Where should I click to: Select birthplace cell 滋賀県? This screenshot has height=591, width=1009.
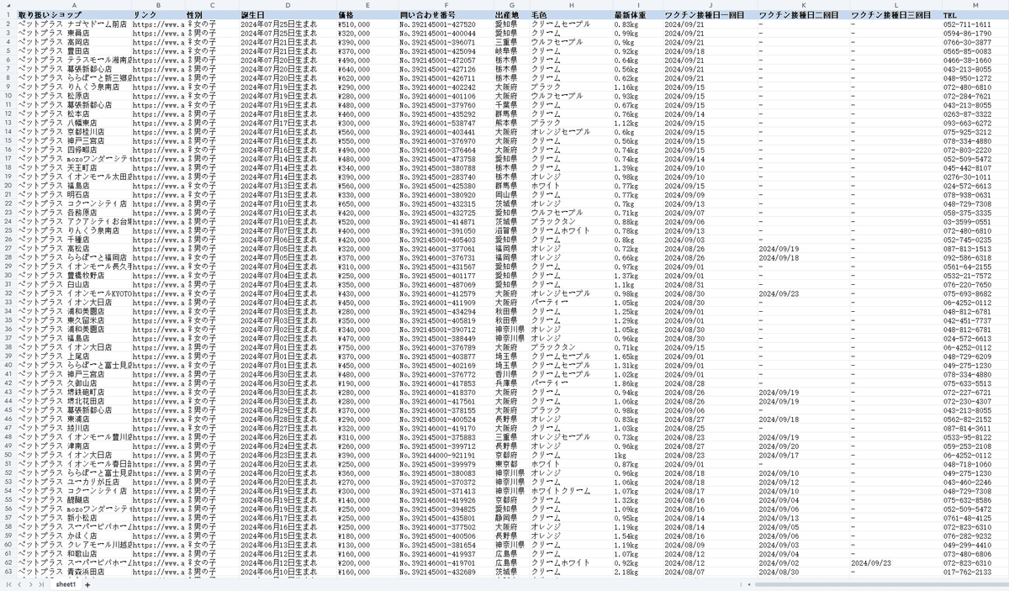pyautogui.click(x=512, y=230)
